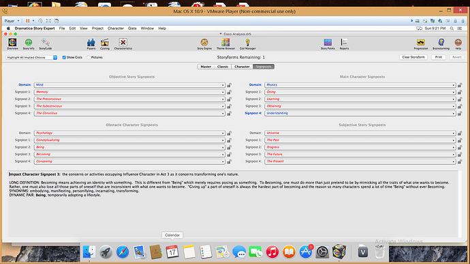Open the Learning signpost dropdown
This screenshot has height=264, width=470.
[360, 99]
